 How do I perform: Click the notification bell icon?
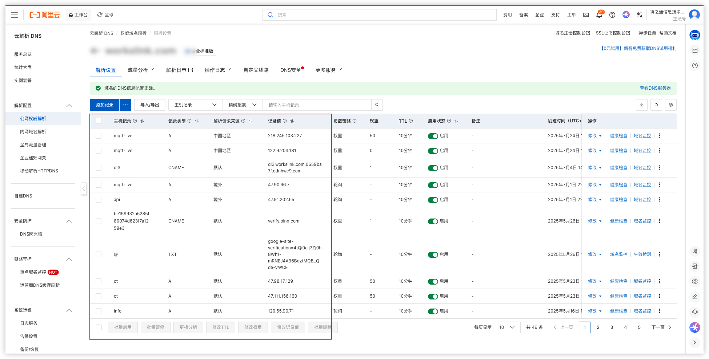(599, 15)
